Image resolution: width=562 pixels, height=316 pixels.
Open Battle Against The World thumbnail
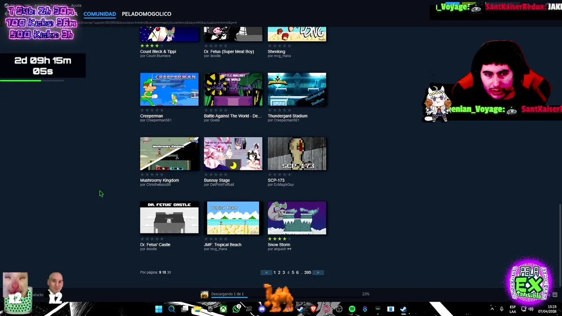click(x=233, y=89)
